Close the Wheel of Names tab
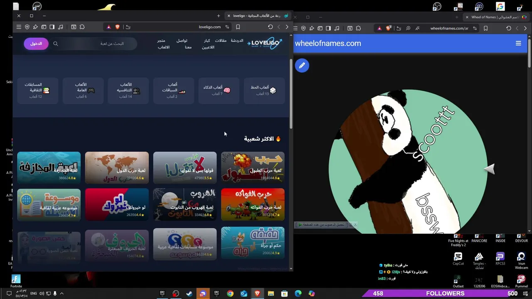The height and width of the screenshot is (299, 532). [467, 17]
